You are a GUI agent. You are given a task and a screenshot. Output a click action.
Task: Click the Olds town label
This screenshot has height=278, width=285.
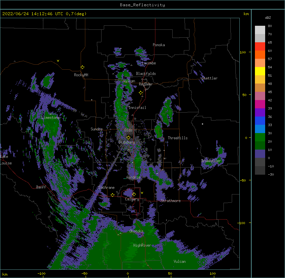click(x=128, y=130)
